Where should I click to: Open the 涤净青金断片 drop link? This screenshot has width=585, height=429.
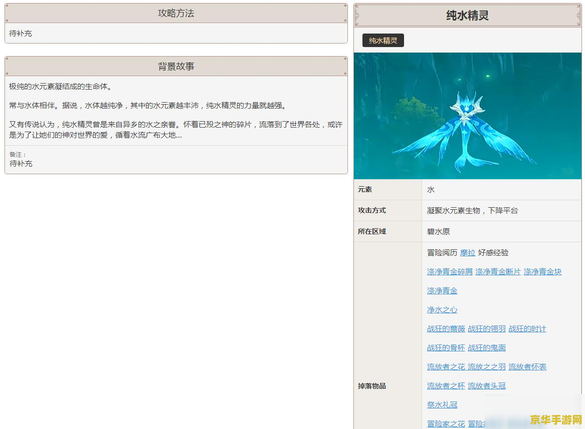(x=497, y=272)
